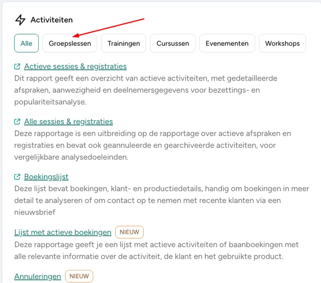Click NIEUW badge beside Lijst met actieve boekingen

point(129,232)
